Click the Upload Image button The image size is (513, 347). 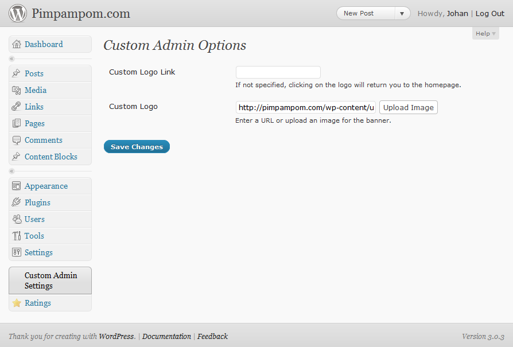pos(409,107)
